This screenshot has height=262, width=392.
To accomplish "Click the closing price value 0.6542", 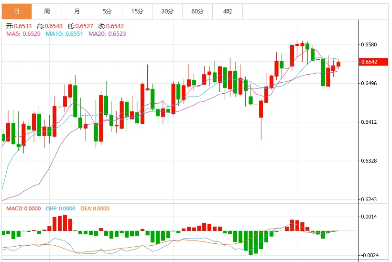I will 115,26.
